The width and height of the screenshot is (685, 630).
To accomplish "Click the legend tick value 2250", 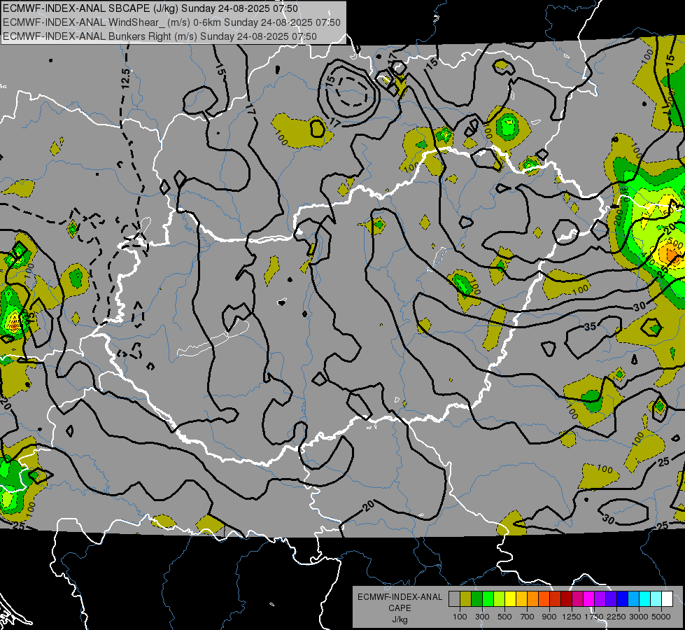I will [x=616, y=617].
